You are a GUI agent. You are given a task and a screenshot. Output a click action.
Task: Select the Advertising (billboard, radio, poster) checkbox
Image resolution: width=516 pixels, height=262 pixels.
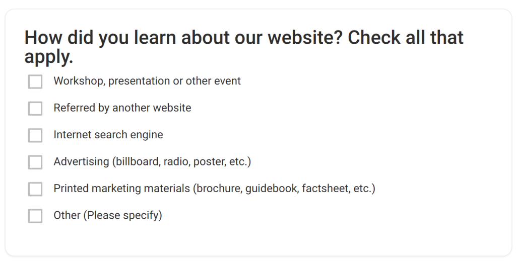click(x=35, y=162)
